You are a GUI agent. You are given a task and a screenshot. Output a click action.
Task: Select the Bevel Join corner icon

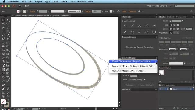(x=178, y=29)
